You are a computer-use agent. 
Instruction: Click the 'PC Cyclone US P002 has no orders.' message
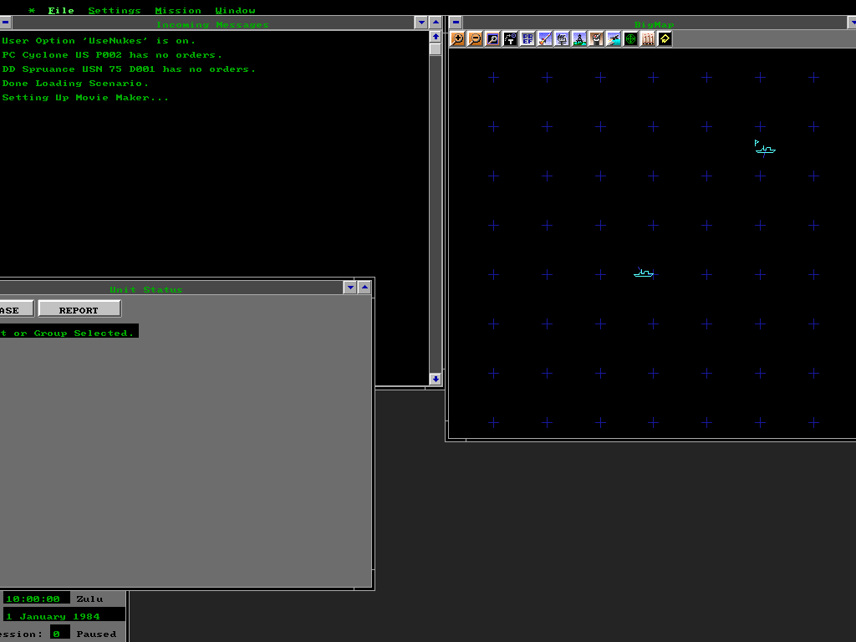click(x=112, y=54)
